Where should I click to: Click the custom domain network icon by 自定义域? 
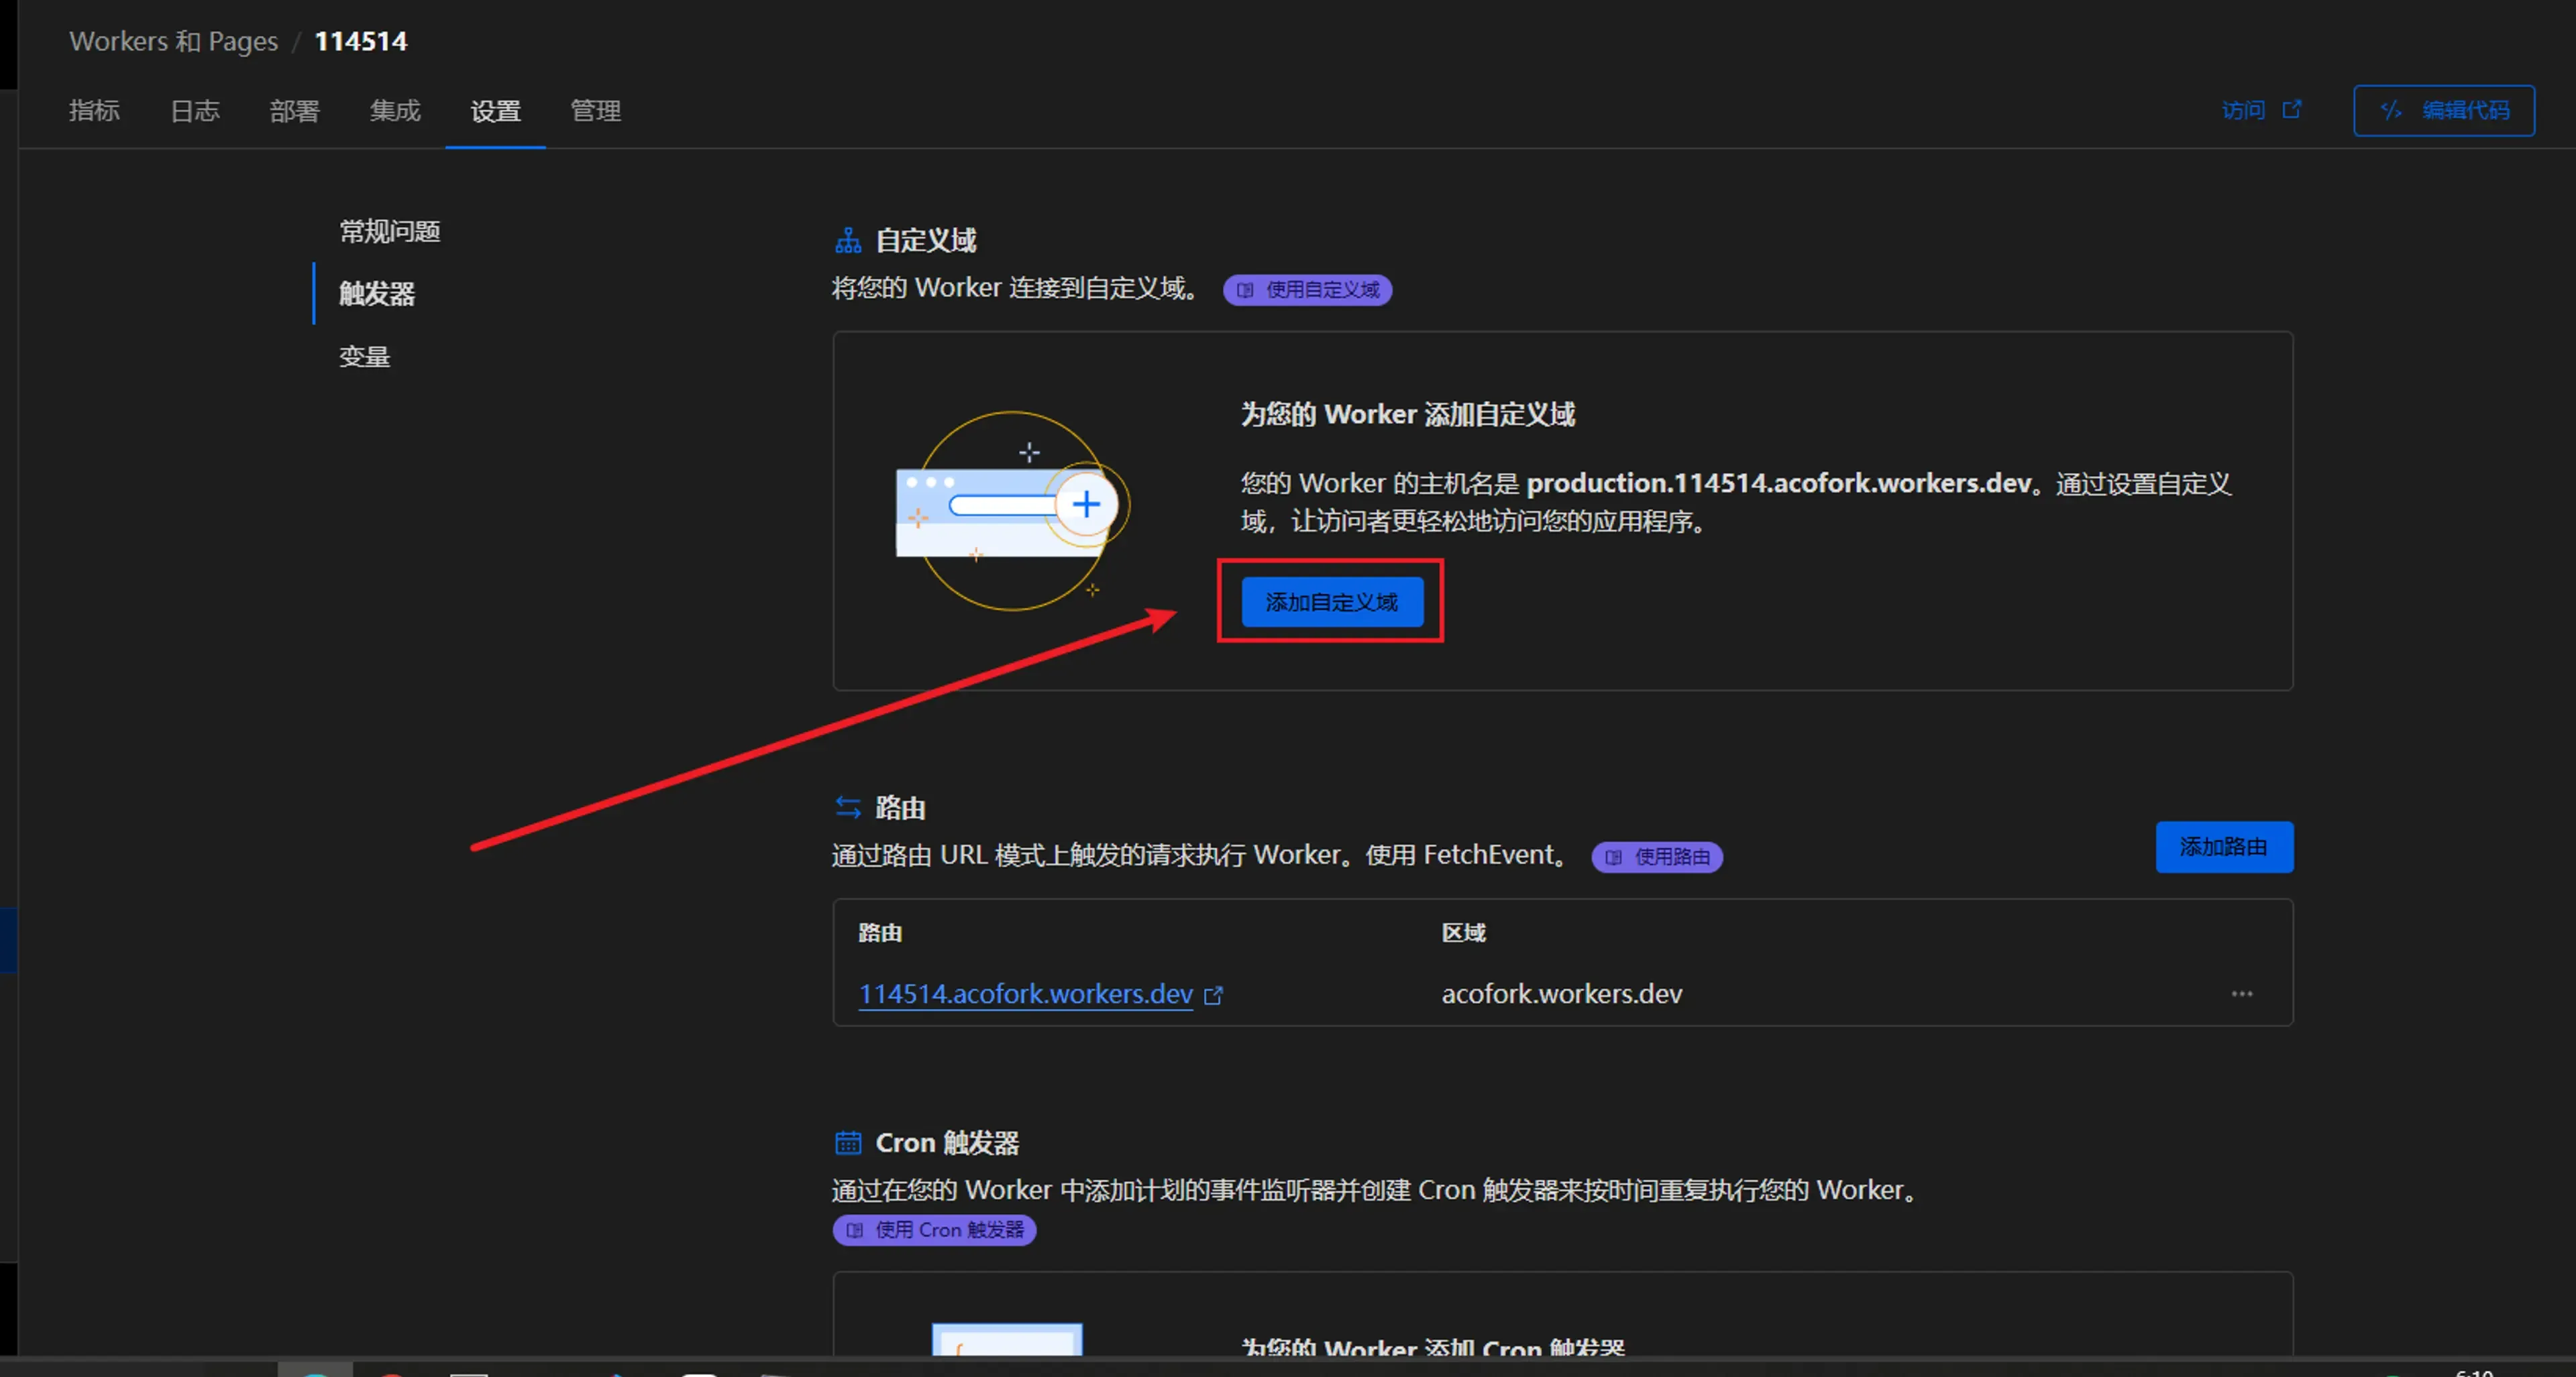point(848,240)
